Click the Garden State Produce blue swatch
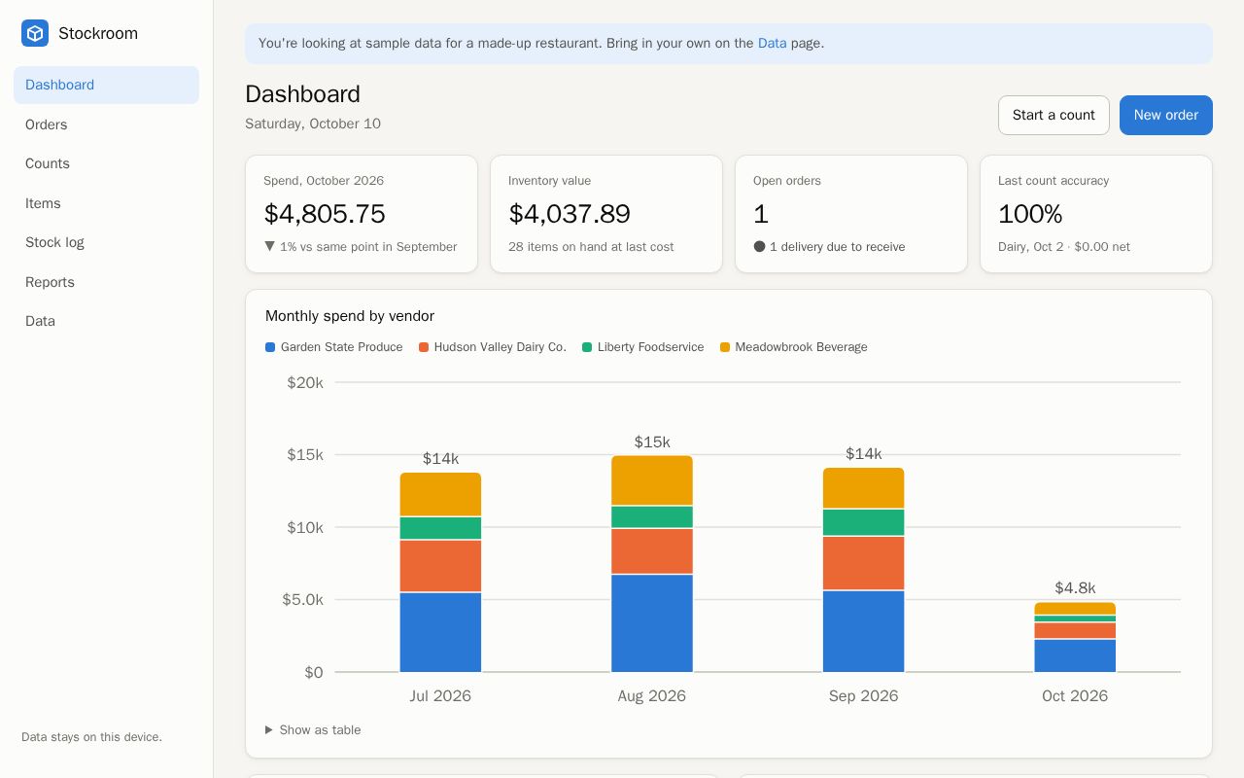1244x778 pixels. [x=270, y=347]
